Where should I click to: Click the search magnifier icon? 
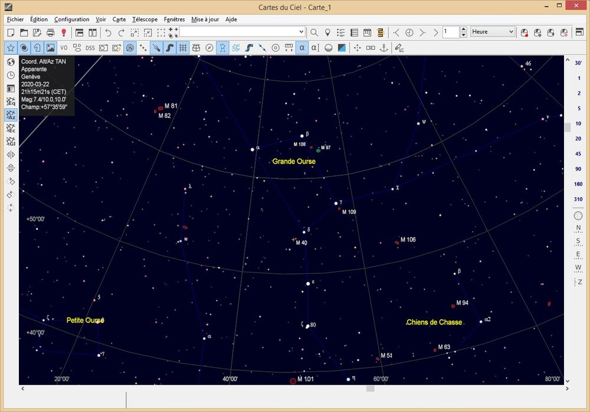314,32
